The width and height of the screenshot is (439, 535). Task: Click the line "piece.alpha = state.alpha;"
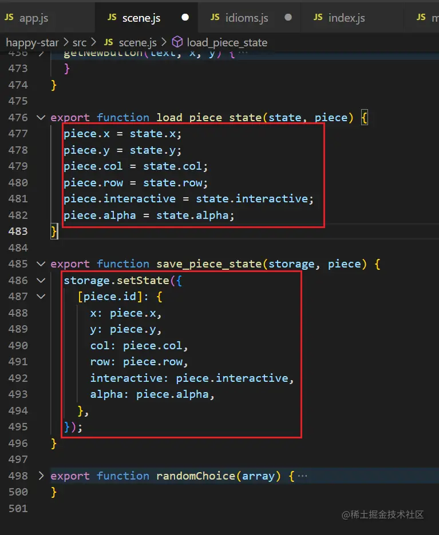pos(149,215)
